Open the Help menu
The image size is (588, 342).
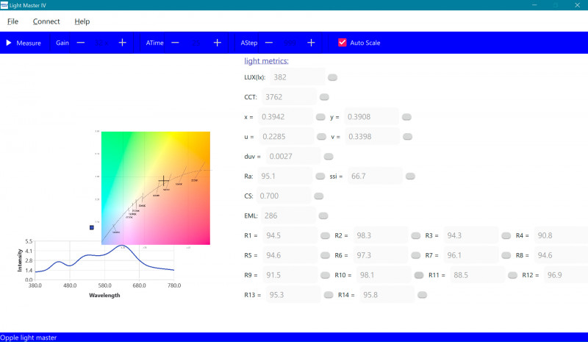82,21
